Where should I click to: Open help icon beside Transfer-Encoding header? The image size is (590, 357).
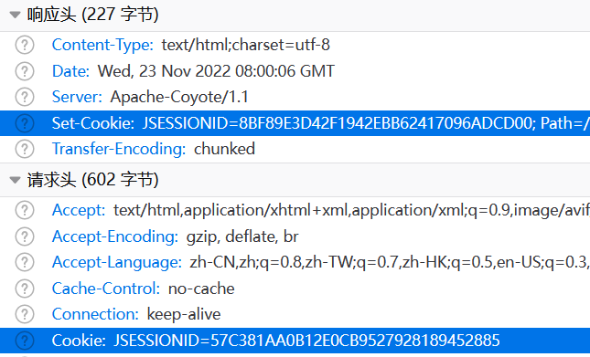pyautogui.click(x=25, y=149)
